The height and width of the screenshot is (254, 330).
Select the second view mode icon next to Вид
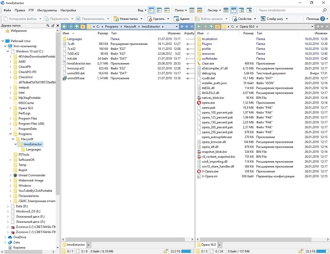159,10
